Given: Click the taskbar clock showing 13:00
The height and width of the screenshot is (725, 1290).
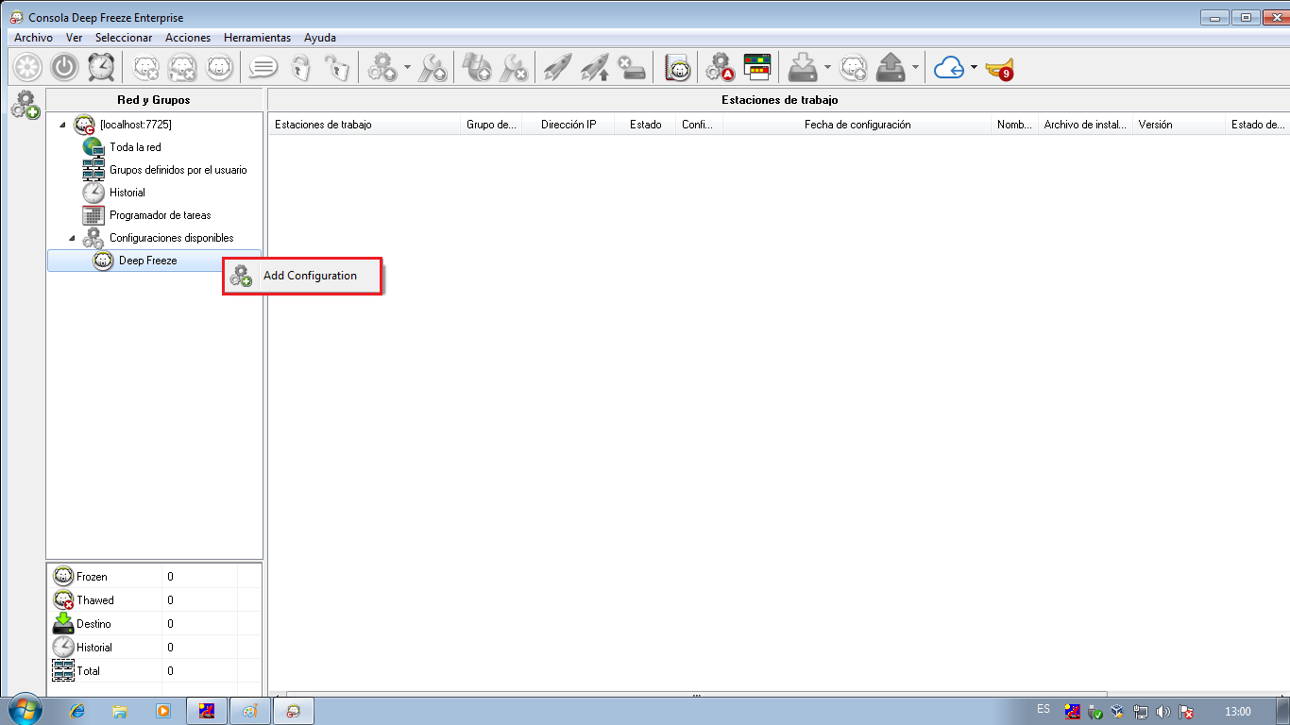Looking at the screenshot, I should coord(1237,712).
